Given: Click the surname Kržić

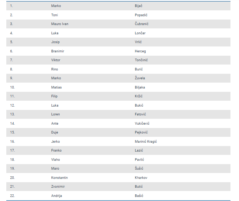Looking at the screenshot, I should tap(139, 96).
